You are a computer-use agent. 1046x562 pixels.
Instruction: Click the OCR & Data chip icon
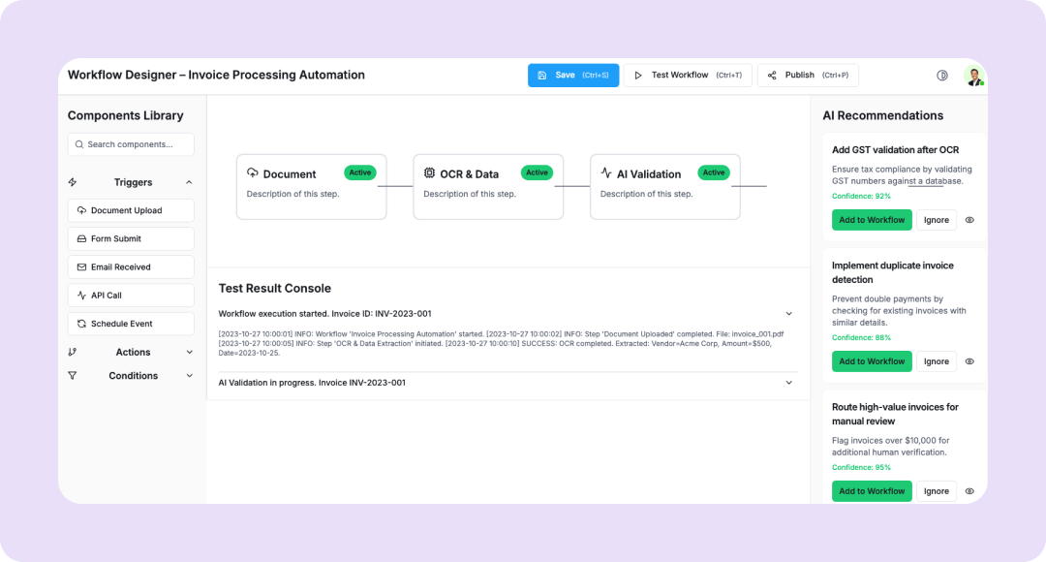[x=430, y=173]
